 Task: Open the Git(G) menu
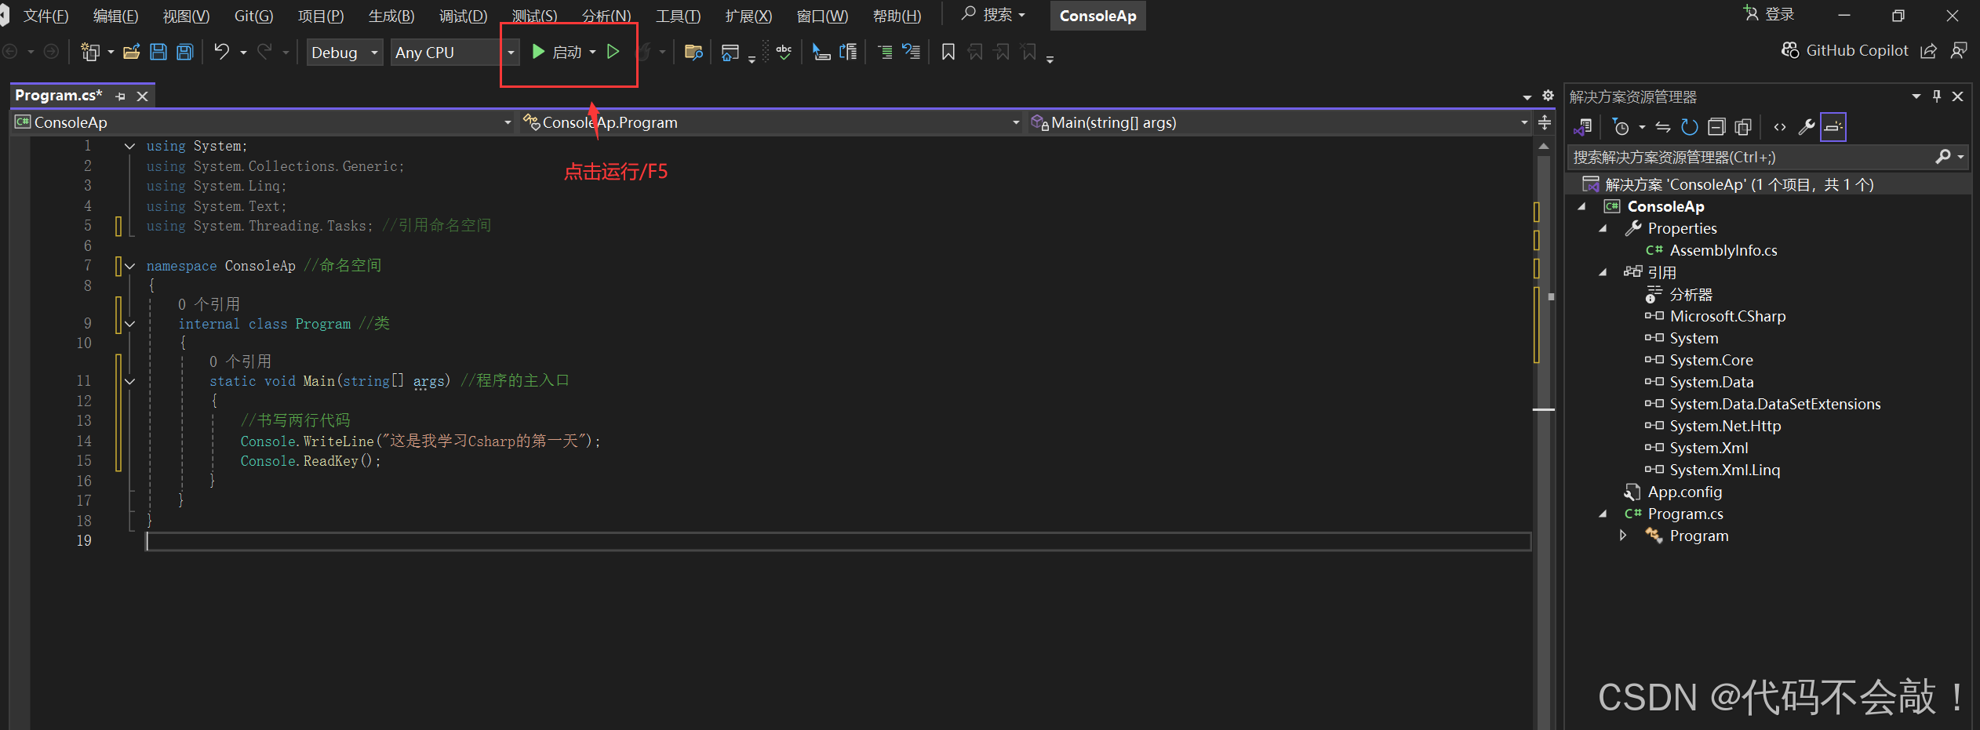[253, 16]
